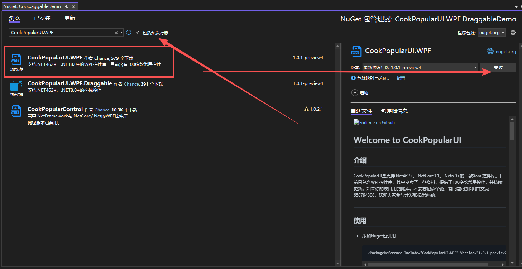Click the 使用 heading in the readme

pos(360,220)
